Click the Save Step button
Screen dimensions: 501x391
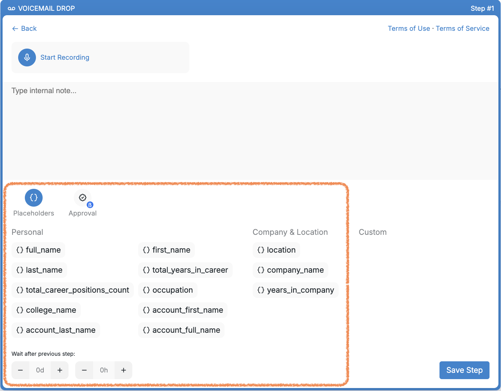[x=464, y=370]
